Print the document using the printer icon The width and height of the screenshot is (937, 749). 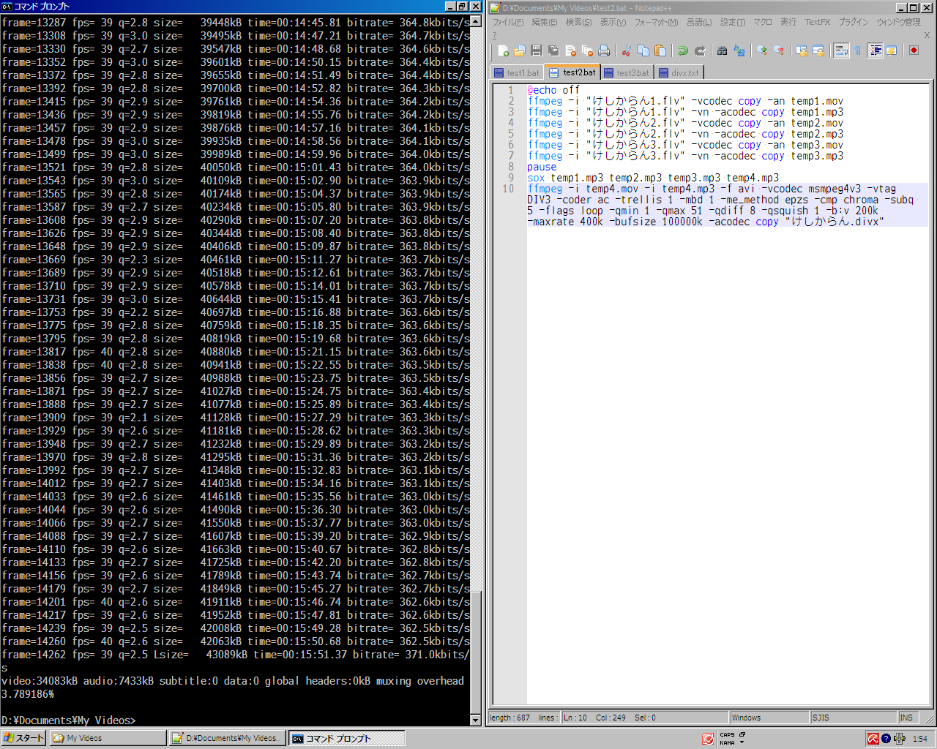click(x=604, y=50)
